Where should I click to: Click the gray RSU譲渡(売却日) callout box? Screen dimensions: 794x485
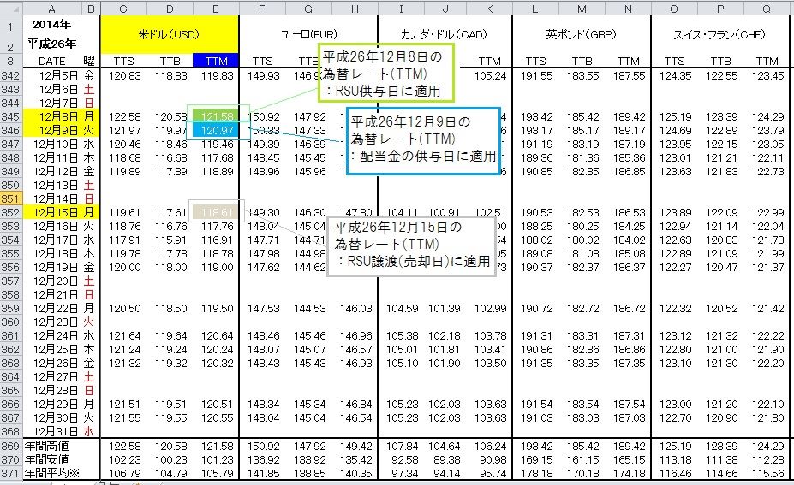coord(412,245)
